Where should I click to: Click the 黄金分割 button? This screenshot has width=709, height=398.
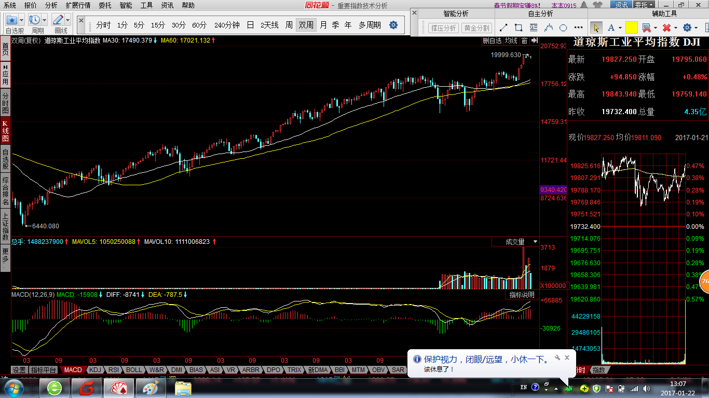tap(476, 28)
